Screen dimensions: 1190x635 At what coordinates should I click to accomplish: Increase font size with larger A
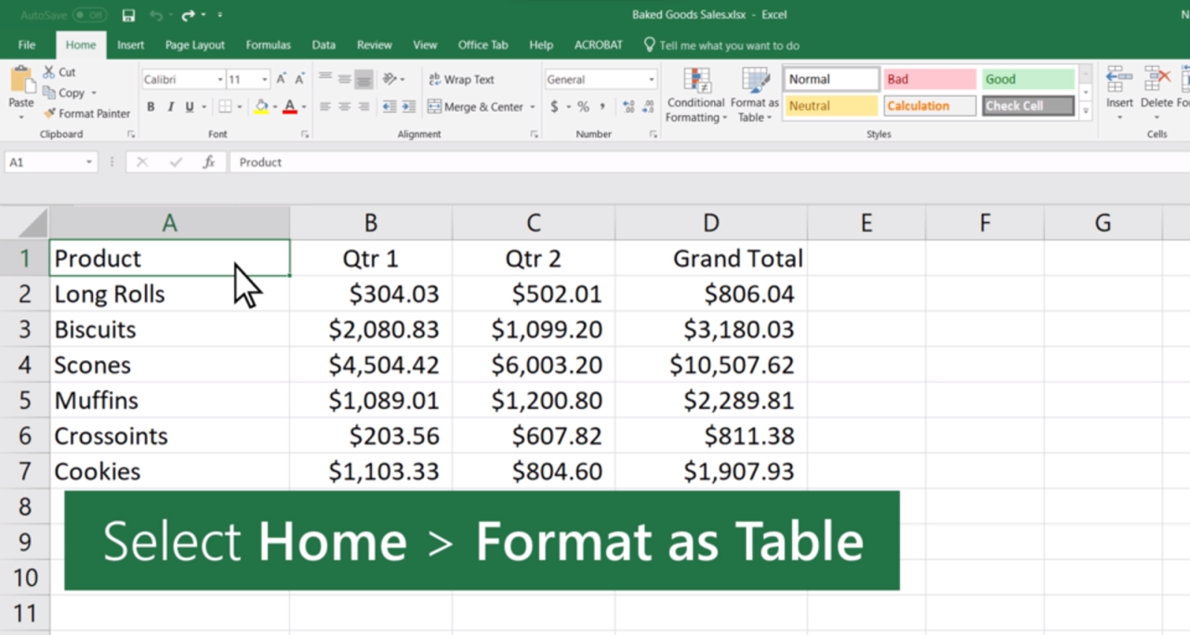[x=281, y=79]
